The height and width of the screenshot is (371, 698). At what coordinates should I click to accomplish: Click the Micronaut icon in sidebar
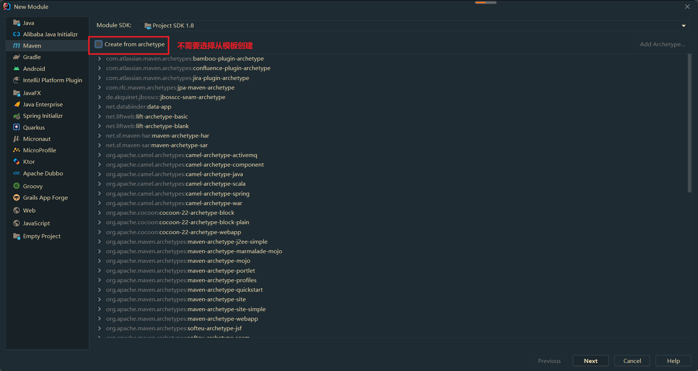click(17, 139)
